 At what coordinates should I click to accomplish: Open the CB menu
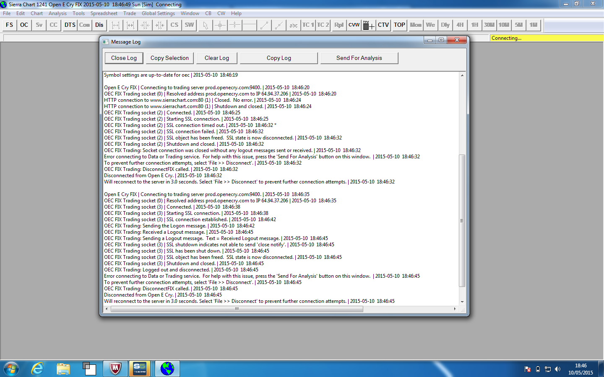[208, 13]
